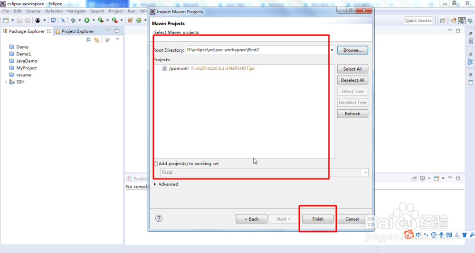Click the Run External Tools toolbox icon
Viewport: 475px width, 253px height.
(x=114, y=20)
